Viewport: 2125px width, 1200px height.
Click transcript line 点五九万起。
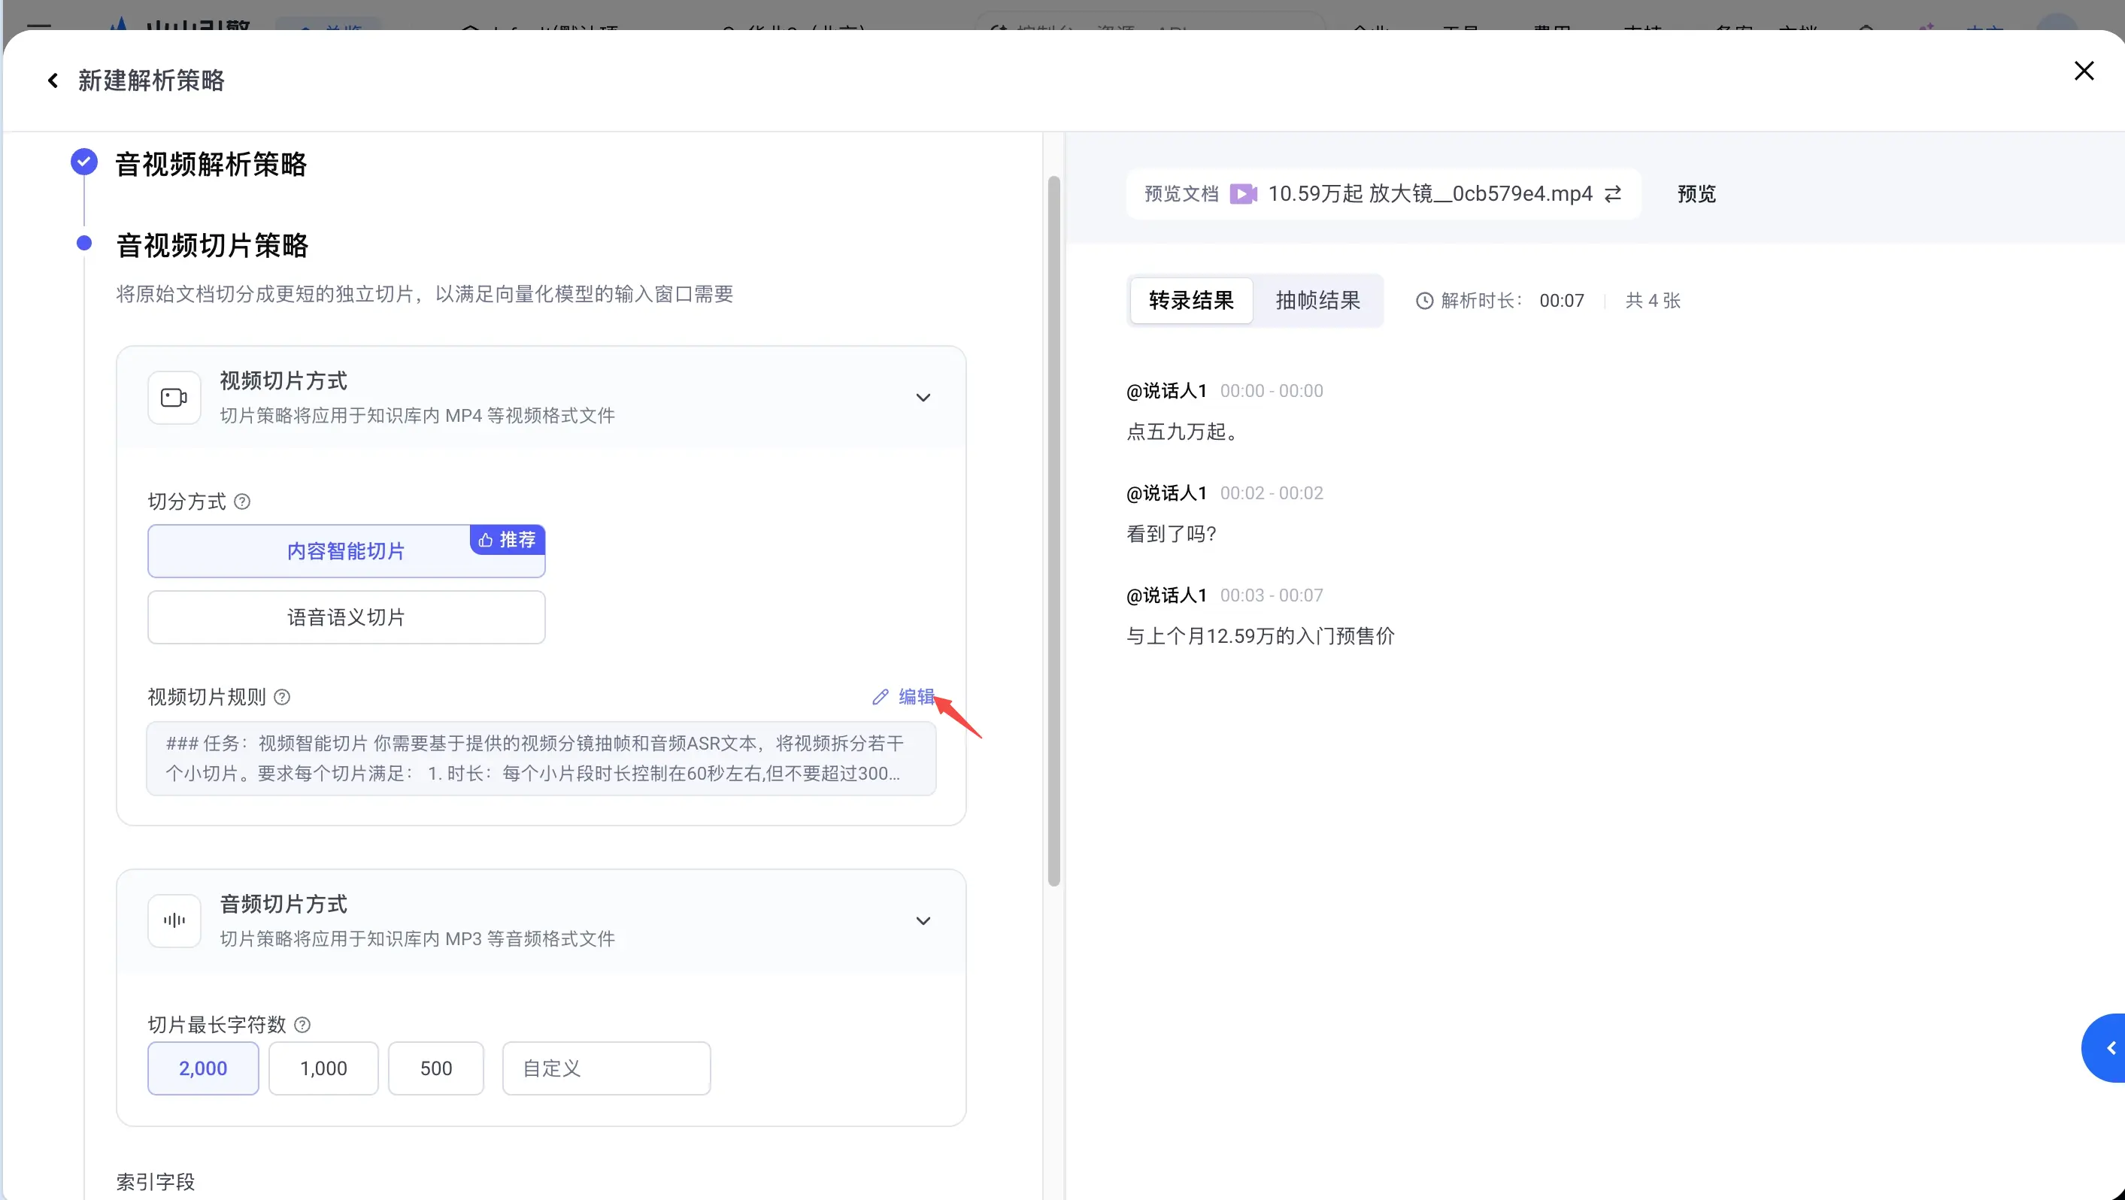click(x=1184, y=432)
